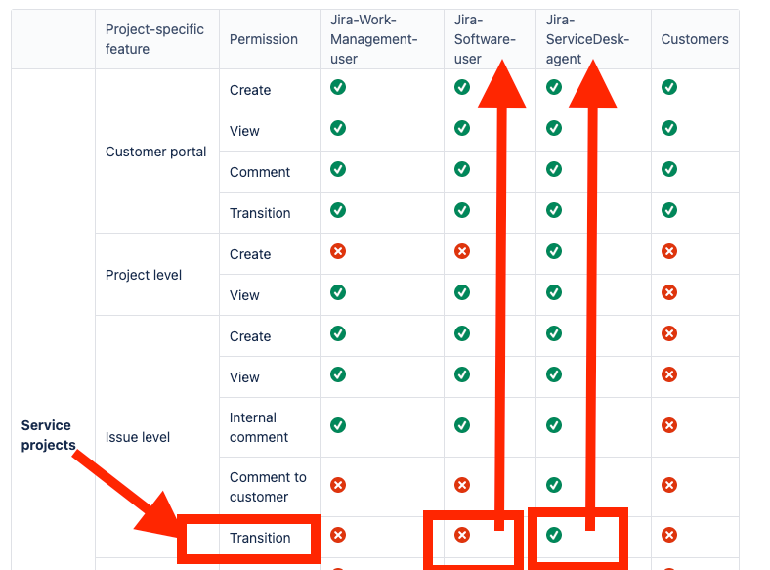Click the green check for Work-Management-user Internal comment
Image resolution: width=770 pixels, height=570 pixels.
(338, 425)
